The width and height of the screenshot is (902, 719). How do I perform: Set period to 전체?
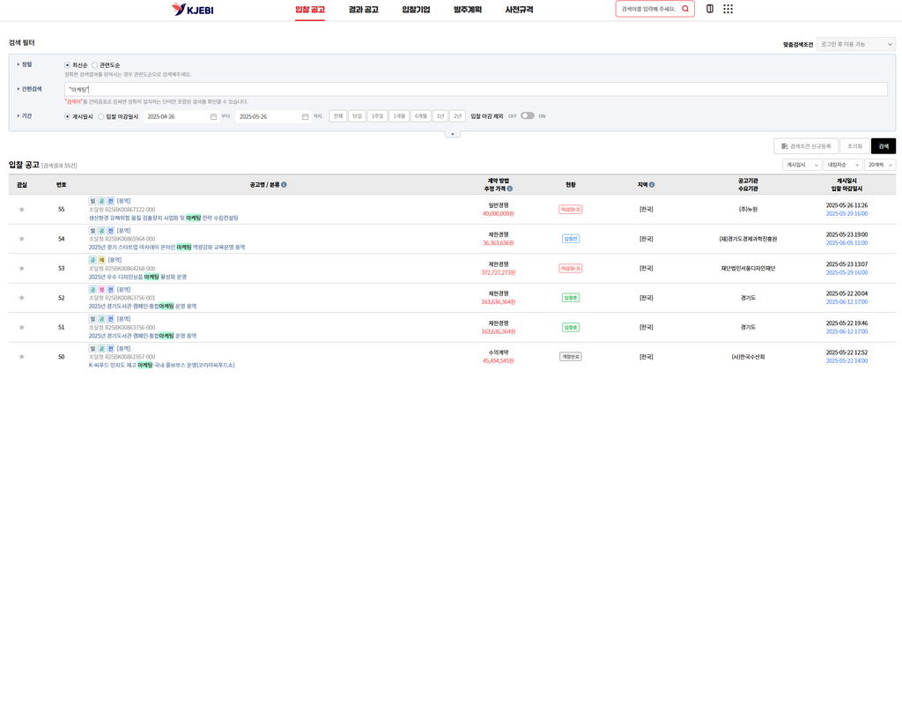(x=337, y=116)
